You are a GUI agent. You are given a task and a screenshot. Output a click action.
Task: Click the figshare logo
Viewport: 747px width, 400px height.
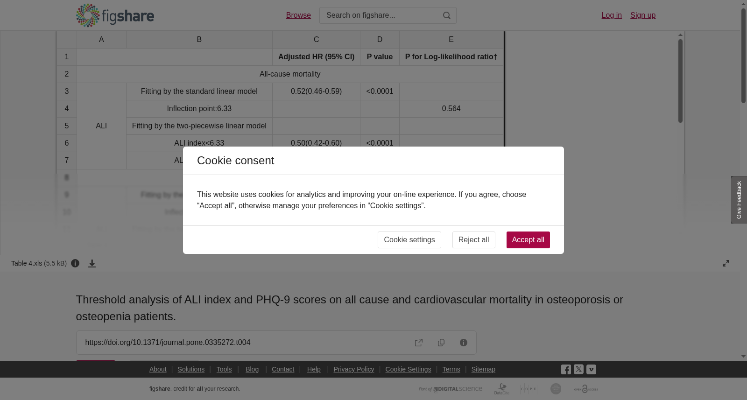point(115,15)
